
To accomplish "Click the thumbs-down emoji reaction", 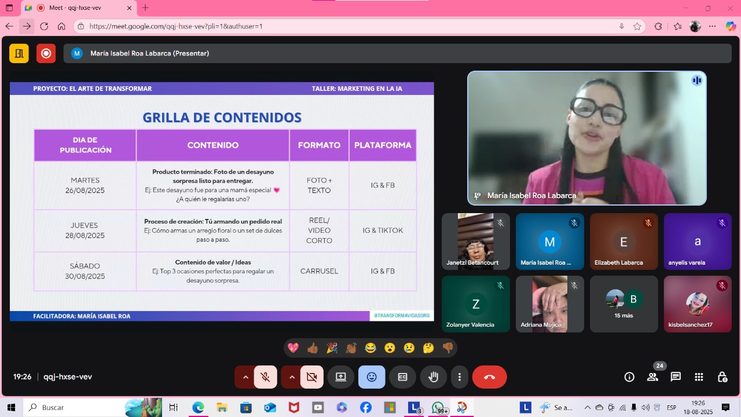I will (x=447, y=348).
